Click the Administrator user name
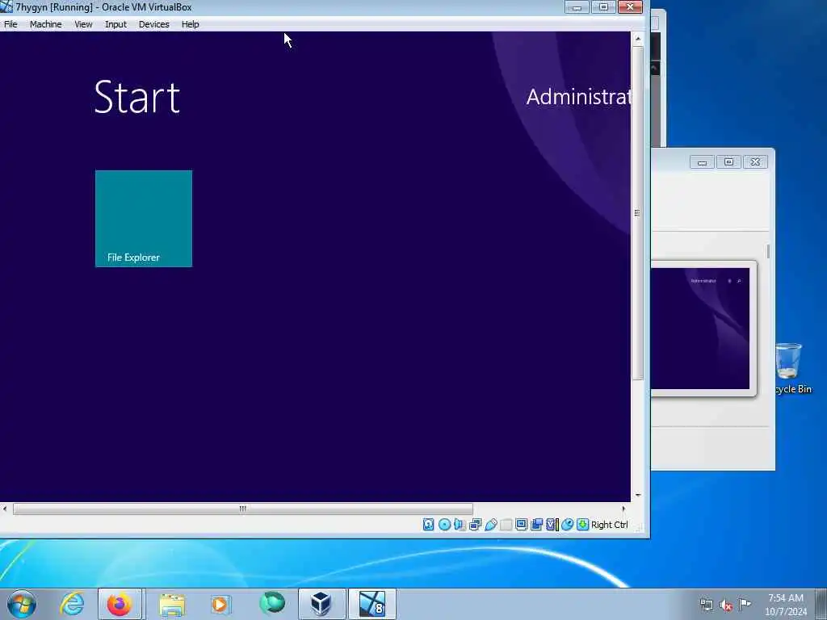 (x=578, y=97)
